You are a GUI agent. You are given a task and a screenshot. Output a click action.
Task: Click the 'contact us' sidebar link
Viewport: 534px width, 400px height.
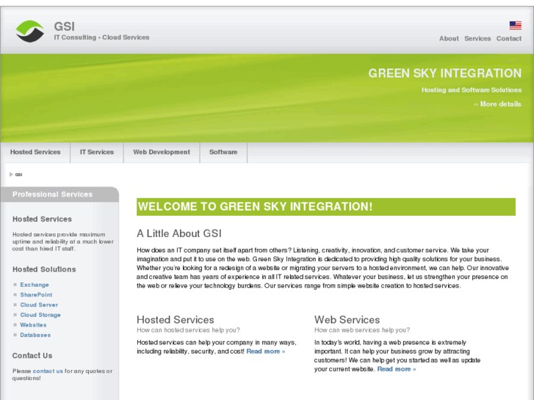(x=48, y=371)
